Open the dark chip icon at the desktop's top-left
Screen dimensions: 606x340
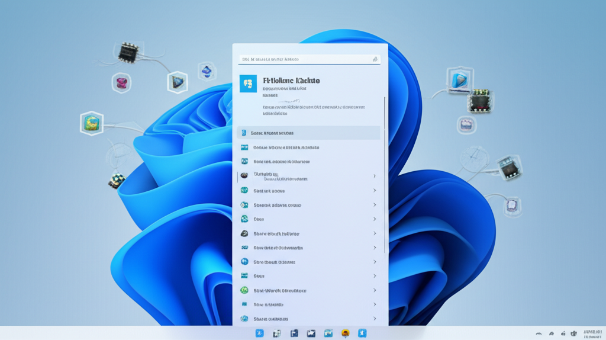click(x=128, y=52)
